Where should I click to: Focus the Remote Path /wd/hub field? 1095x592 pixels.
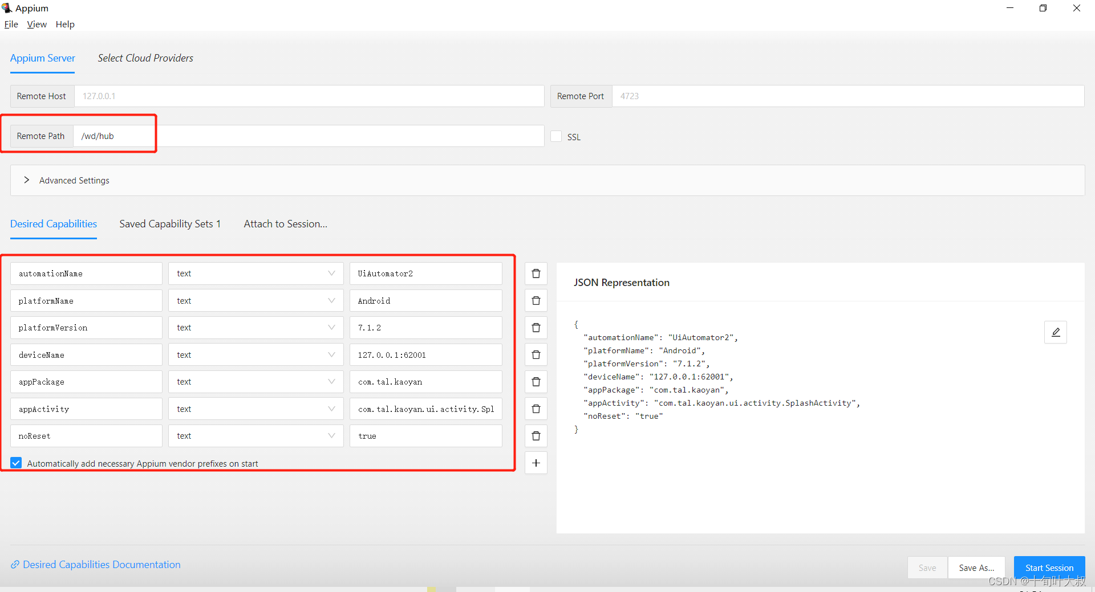309,136
